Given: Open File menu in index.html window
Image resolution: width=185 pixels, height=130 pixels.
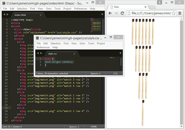Looking at the screenshot, I should [x=5, y=8].
